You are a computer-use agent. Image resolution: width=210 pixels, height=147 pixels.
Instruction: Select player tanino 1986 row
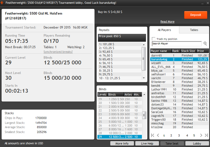tap(179, 101)
